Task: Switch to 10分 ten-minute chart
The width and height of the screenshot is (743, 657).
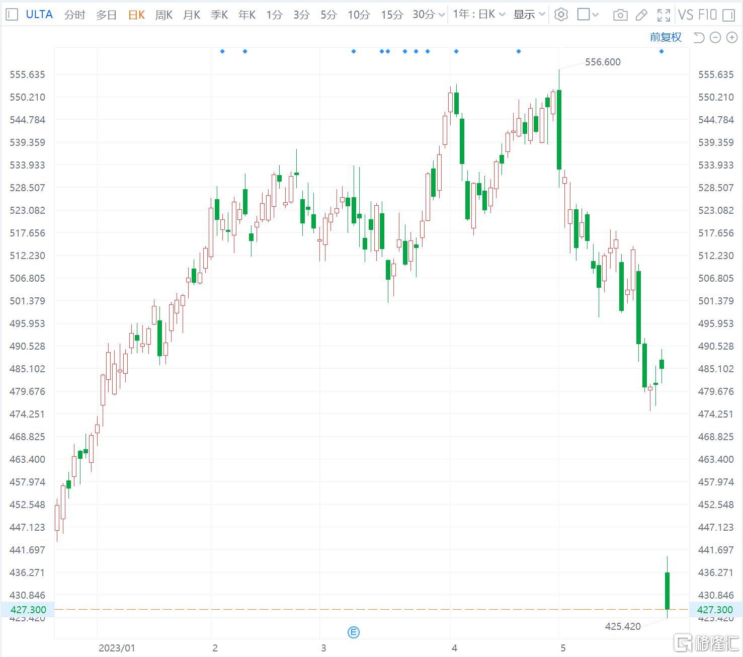Action: 359,15
